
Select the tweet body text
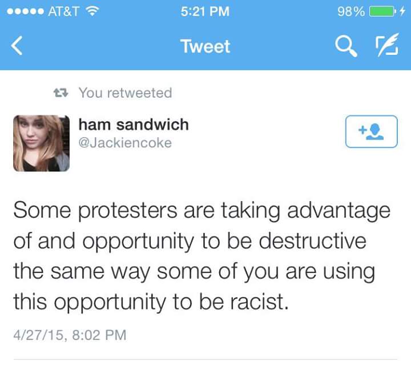coord(201,256)
